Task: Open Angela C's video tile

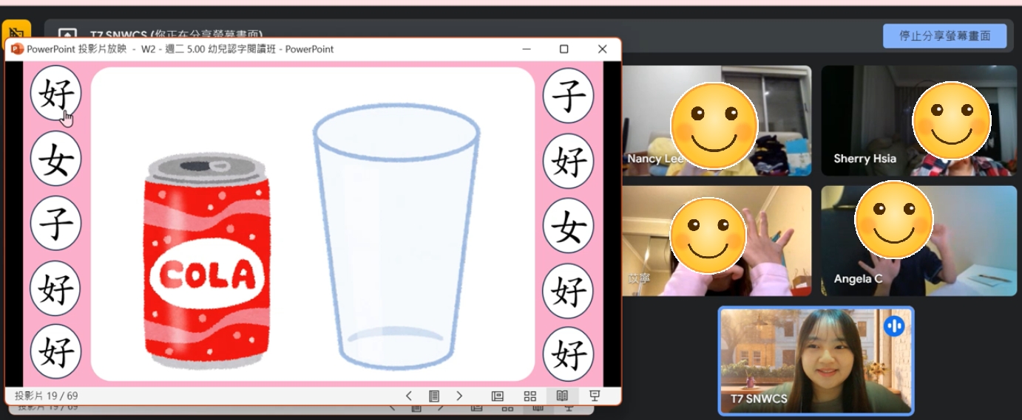Action: [918, 241]
